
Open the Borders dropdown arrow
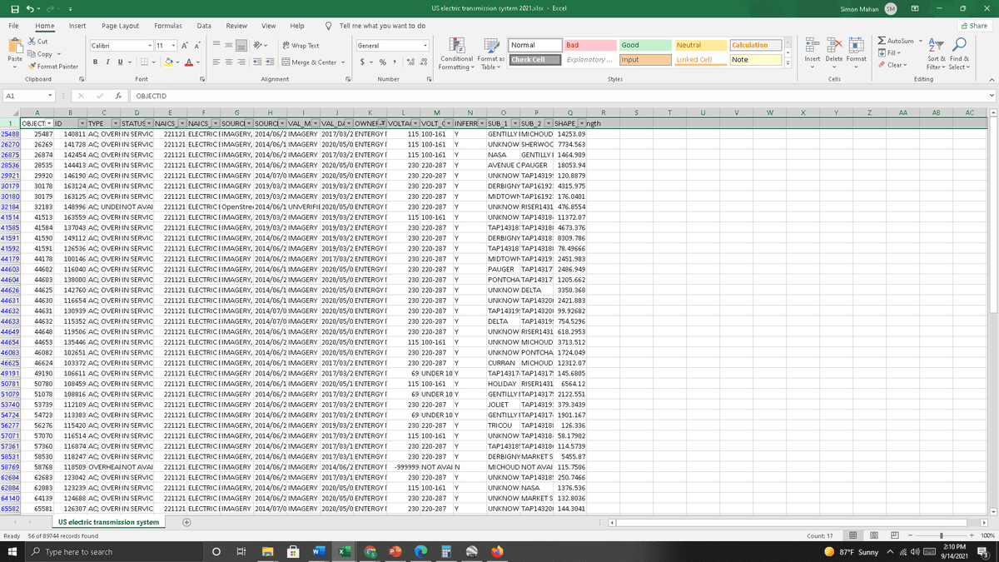156,62
